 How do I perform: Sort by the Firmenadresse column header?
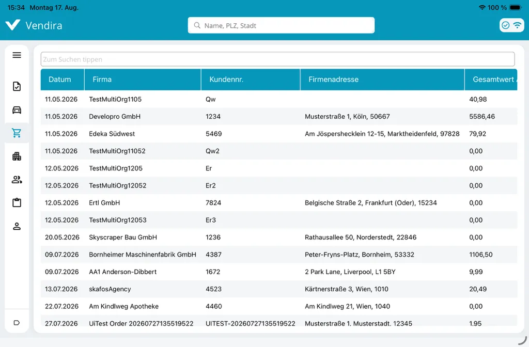point(382,80)
